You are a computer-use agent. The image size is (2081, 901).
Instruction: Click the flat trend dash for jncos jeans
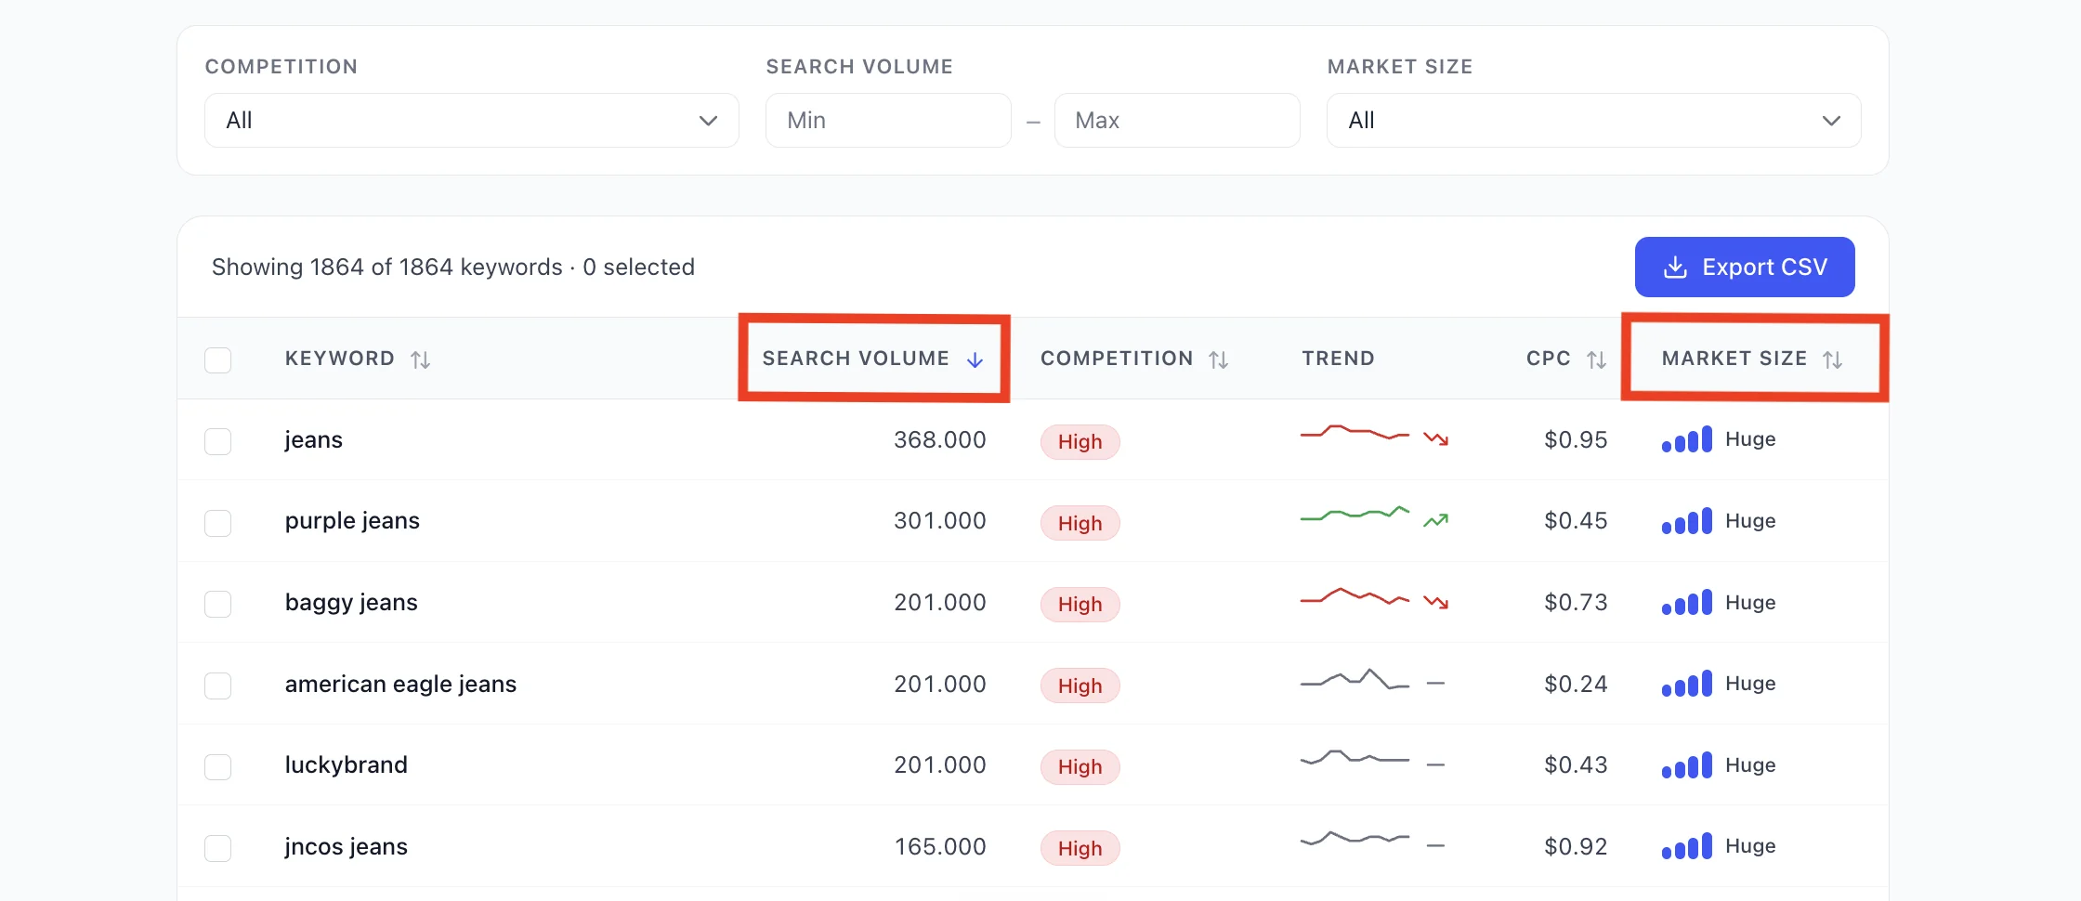(1436, 845)
